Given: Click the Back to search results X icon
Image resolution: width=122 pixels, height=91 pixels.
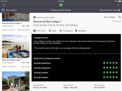Looking at the screenshot, I should click(35, 17).
